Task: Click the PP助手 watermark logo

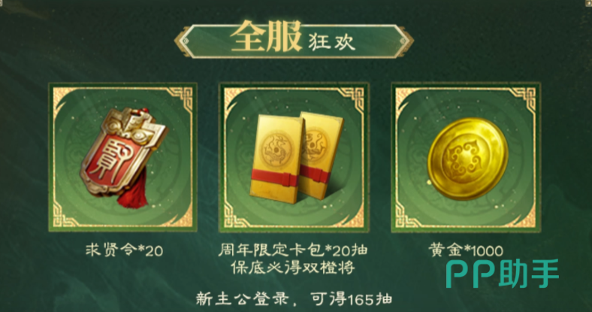Action: pyautogui.click(x=502, y=273)
